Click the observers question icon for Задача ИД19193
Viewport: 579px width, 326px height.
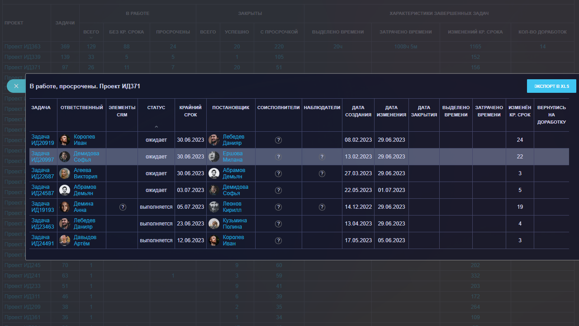322,207
